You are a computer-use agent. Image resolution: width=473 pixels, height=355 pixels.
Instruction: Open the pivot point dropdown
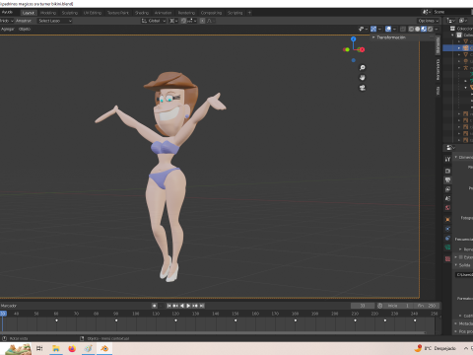tap(173, 21)
